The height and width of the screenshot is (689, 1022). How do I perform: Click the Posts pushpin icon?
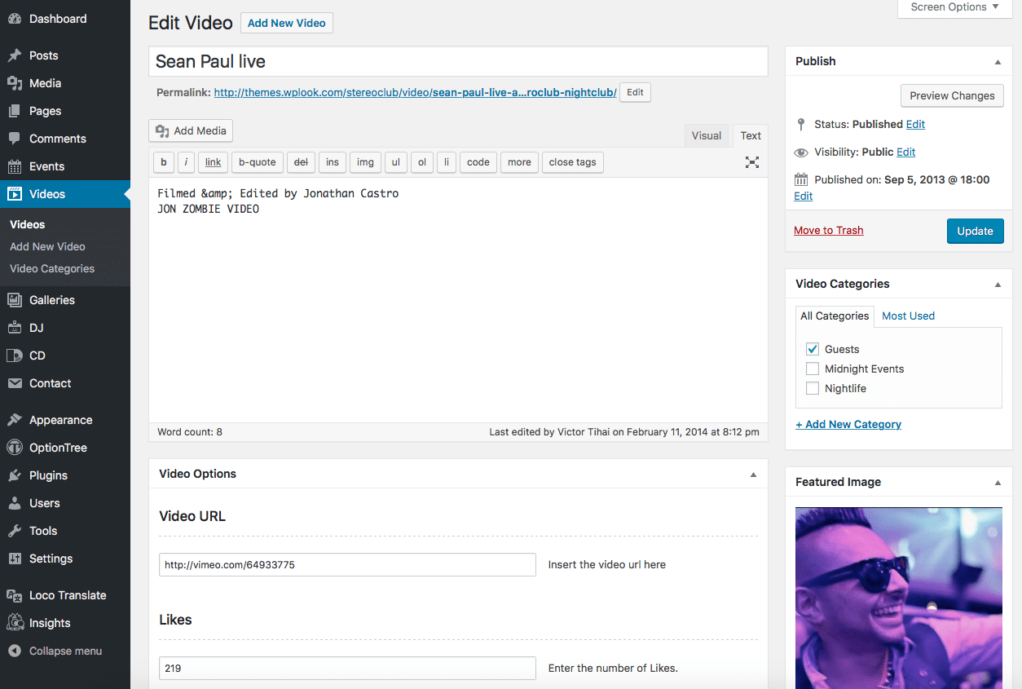click(x=15, y=55)
